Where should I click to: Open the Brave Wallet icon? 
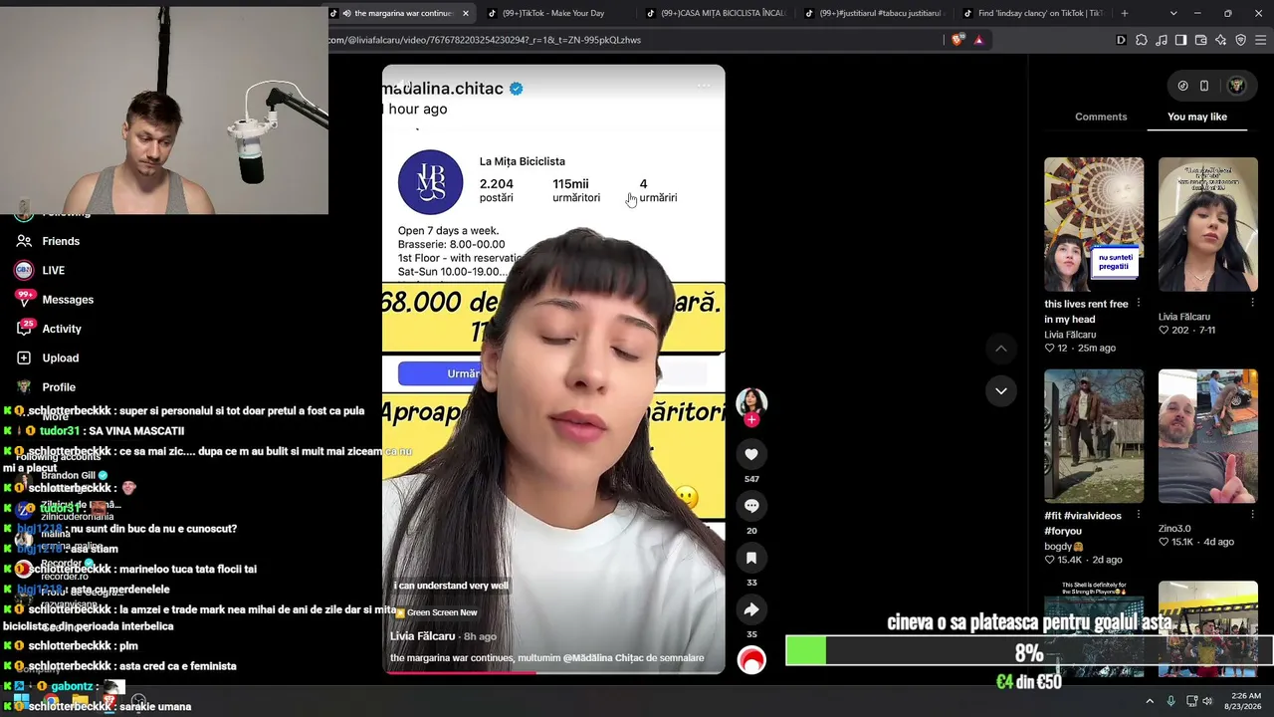1200,40
